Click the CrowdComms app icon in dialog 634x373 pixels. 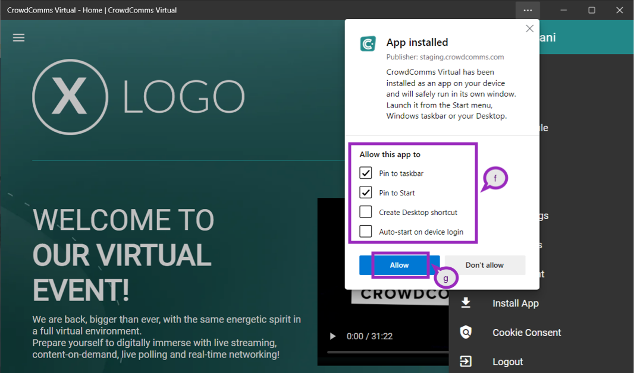pos(368,44)
